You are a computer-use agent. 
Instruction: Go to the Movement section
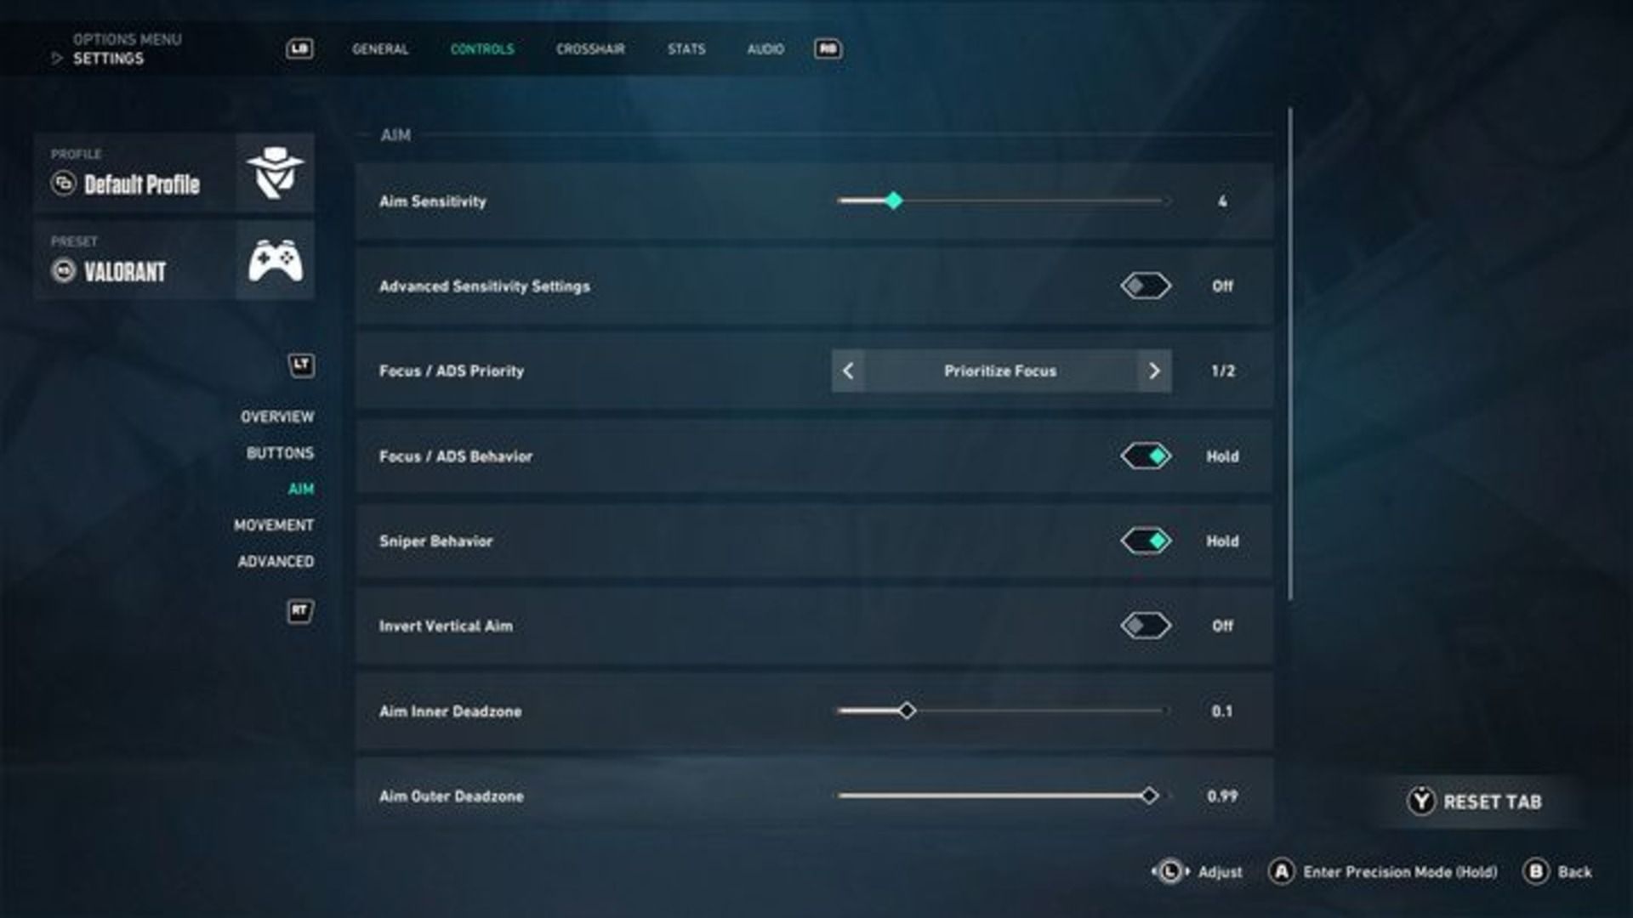[274, 525]
